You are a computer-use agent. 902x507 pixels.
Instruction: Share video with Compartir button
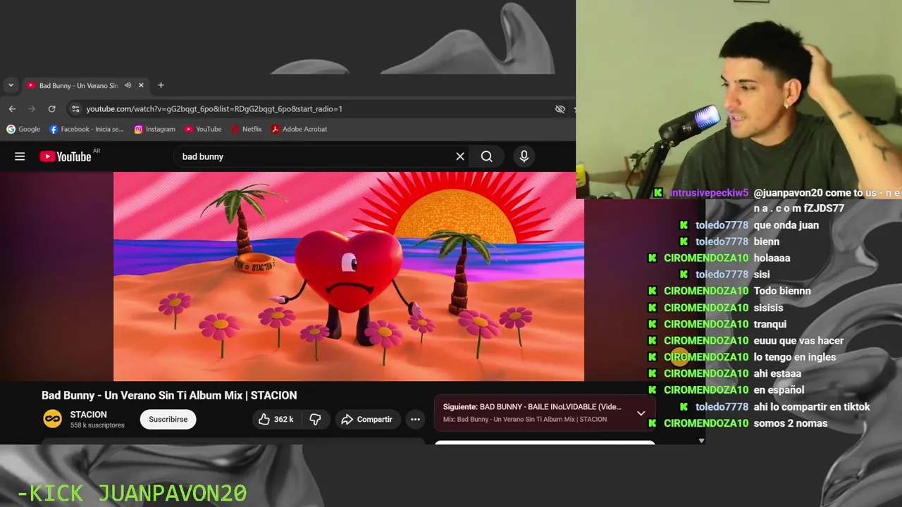coord(367,419)
